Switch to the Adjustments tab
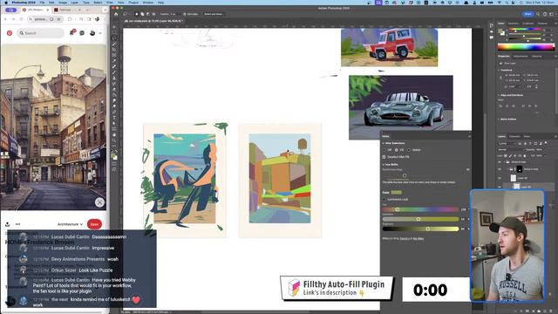This screenshot has height=314, width=558. coord(521,56)
